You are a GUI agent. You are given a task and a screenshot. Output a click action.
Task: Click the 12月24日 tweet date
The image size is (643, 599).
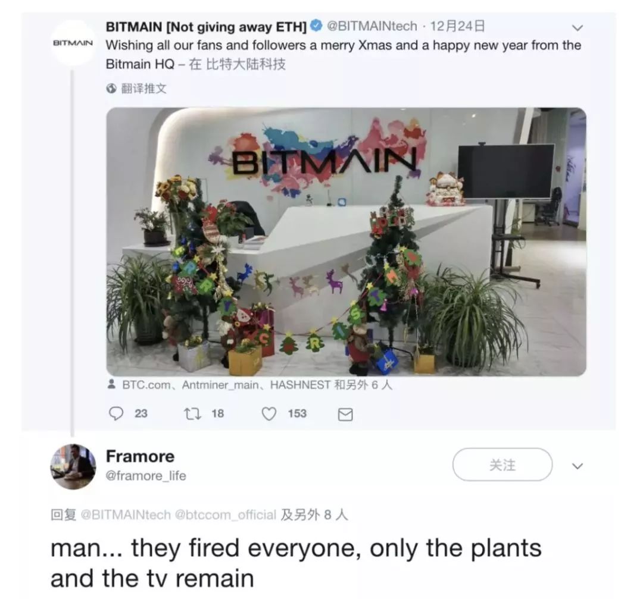[457, 26]
